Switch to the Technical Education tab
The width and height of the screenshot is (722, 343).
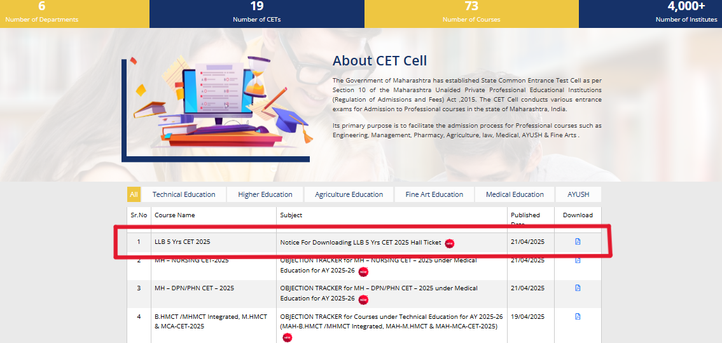[184, 194]
